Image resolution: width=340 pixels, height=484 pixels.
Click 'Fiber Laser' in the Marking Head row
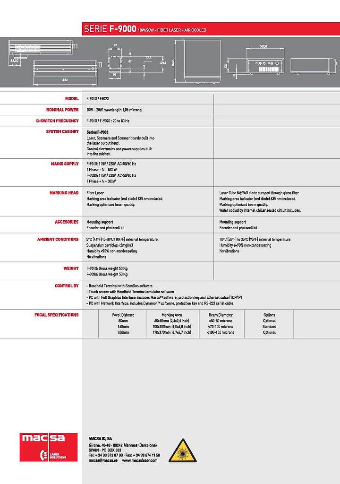point(95,193)
